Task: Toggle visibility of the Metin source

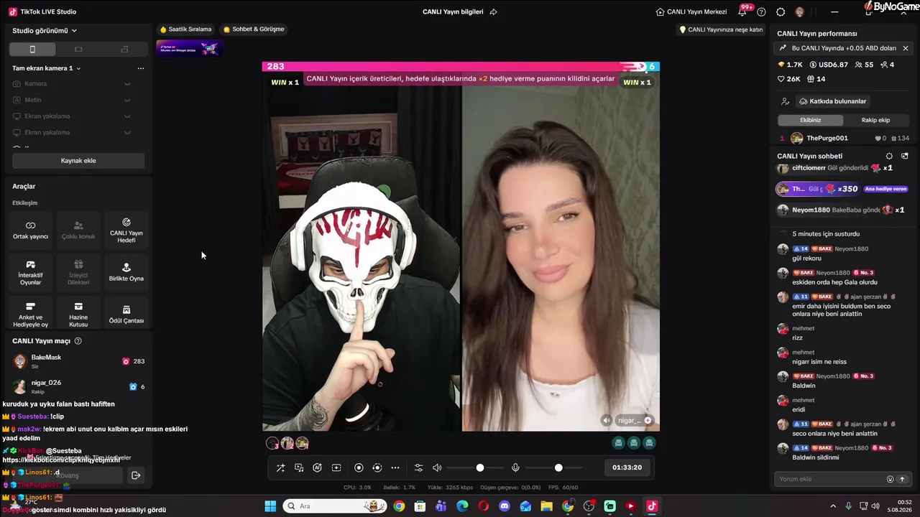Action: click(x=127, y=100)
